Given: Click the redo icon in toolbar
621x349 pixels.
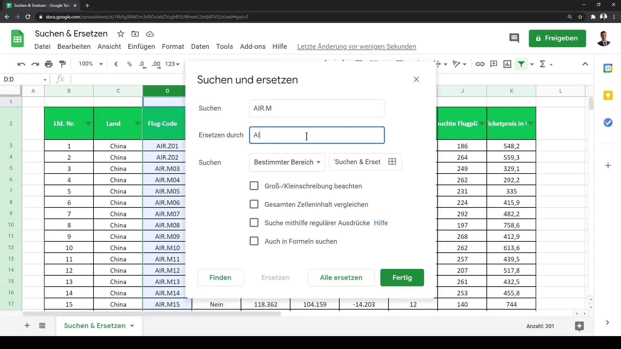Looking at the screenshot, I should pos(35,64).
